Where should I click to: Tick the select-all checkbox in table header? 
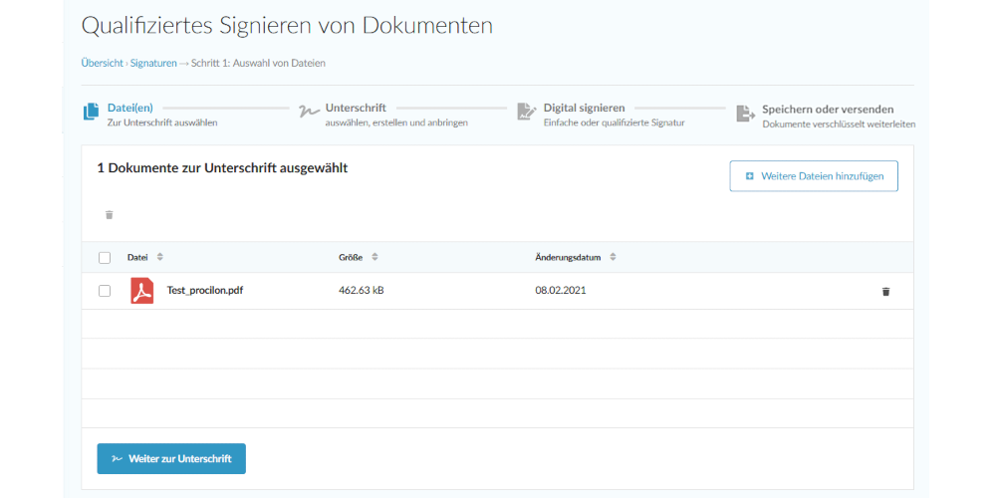[105, 258]
